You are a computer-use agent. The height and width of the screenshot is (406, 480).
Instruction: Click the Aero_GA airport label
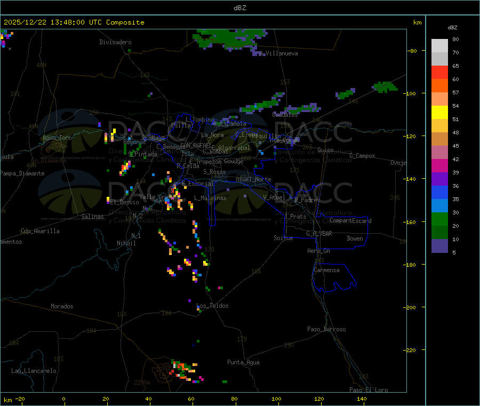(x=319, y=251)
